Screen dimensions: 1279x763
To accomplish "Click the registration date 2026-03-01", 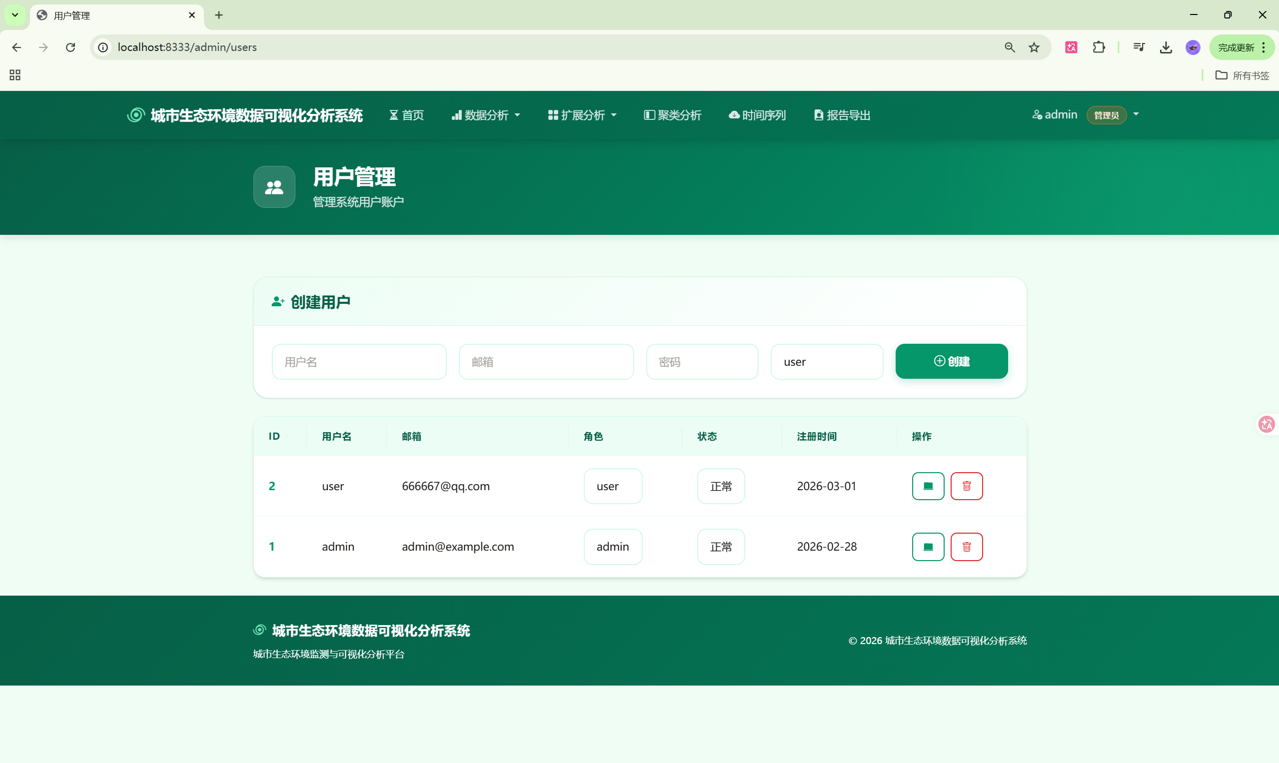I will (827, 486).
